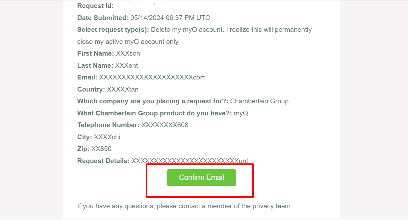Click the green Confirm Email button
This screenshot has height=220, width=408.
pos(201,177)
